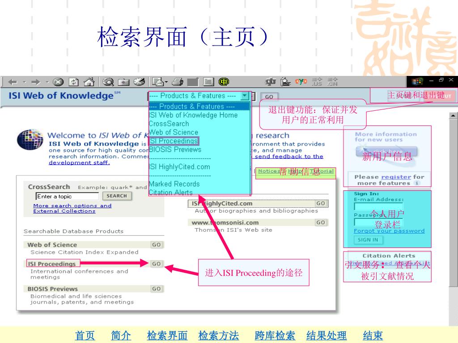Open the browser Search icon
Screen dimensions: 458x343
(108, 82)
